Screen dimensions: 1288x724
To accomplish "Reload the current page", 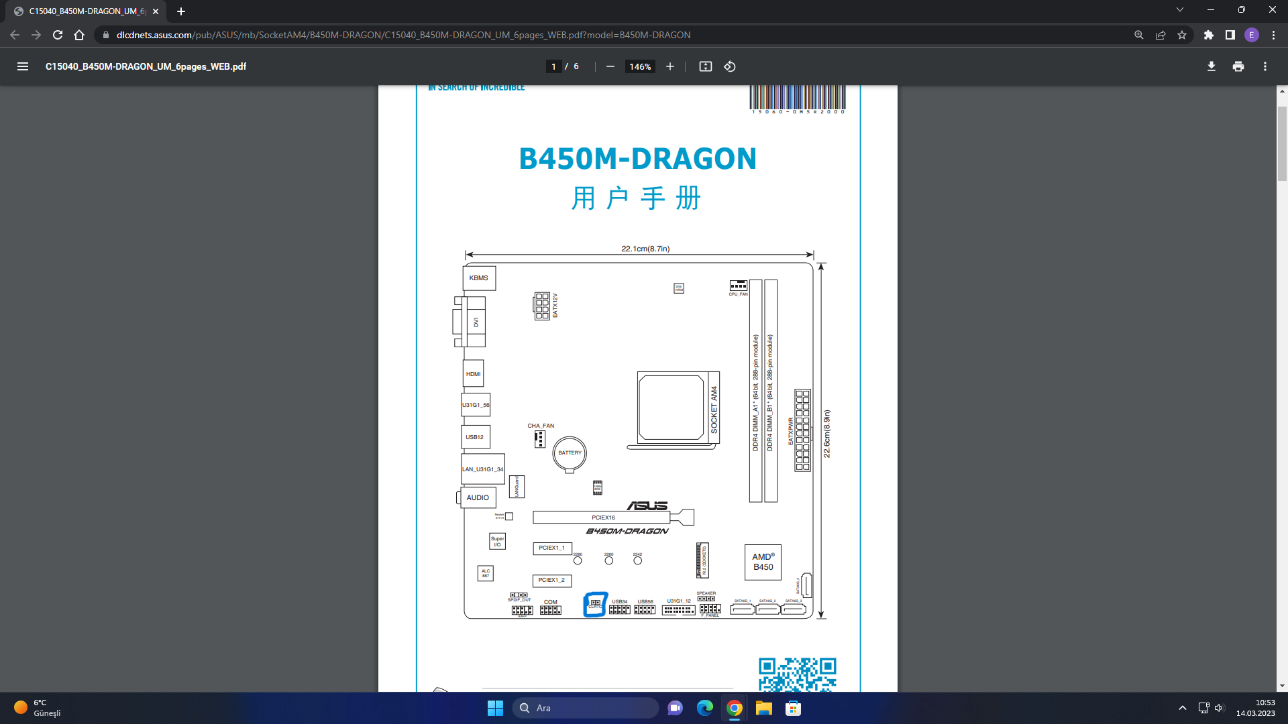I will [x=58, y=35].
